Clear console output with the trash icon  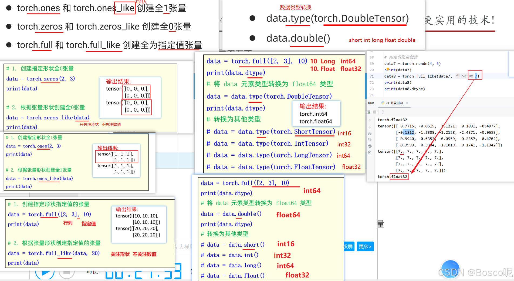(x=370, y=152)
